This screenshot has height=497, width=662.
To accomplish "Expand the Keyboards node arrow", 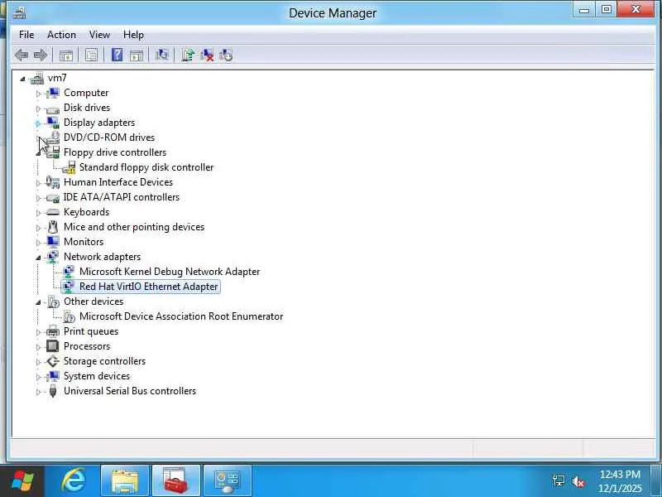I will [x=38, y=213].
